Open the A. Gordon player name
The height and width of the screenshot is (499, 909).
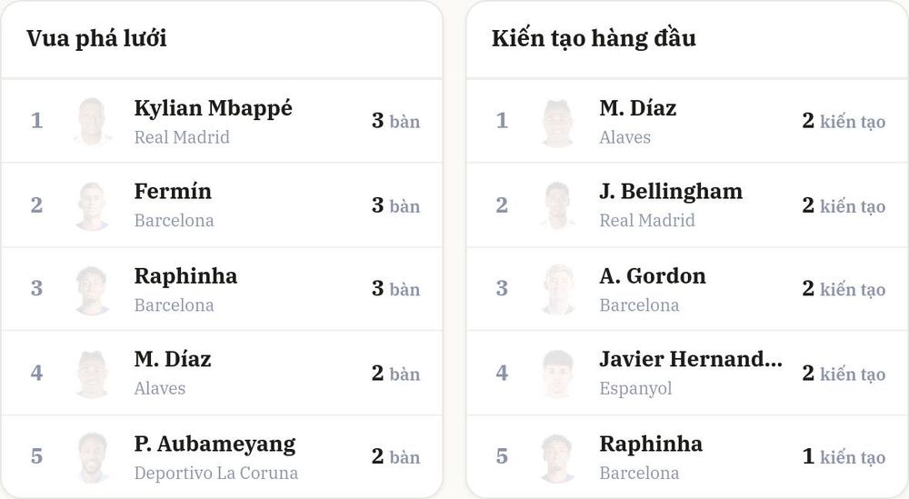653,276
